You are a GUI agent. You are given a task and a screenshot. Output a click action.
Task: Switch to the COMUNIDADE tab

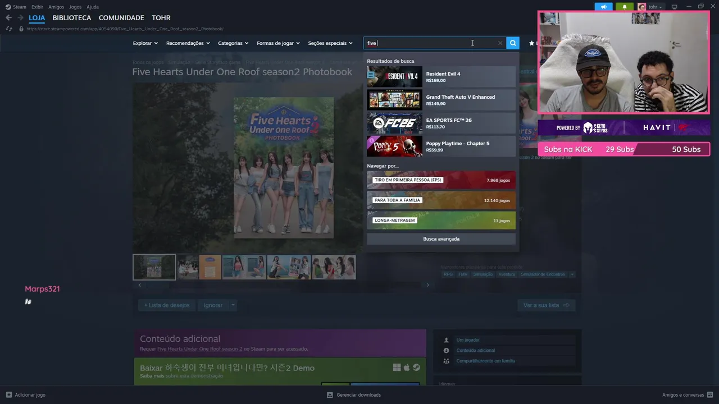pyautogui.click(x=121, y=18)
